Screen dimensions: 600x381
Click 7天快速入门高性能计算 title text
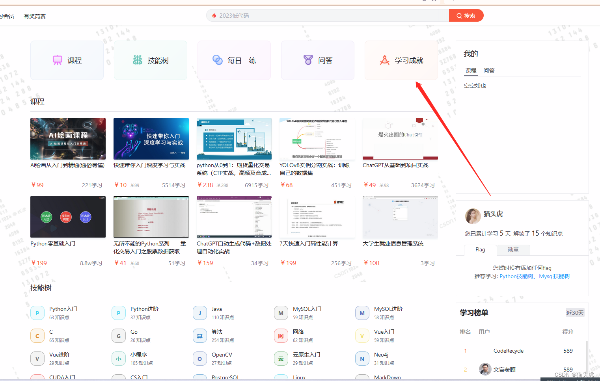click(309, 243)
